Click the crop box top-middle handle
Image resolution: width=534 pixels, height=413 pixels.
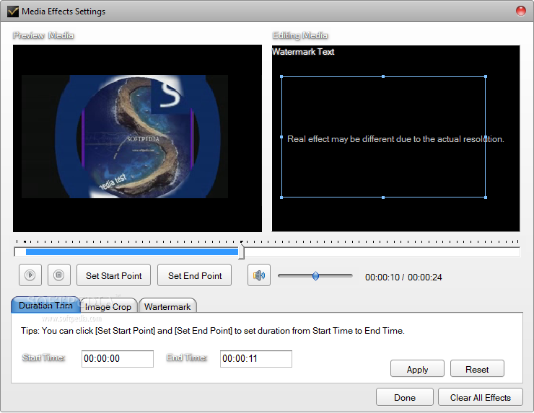(x=383, y=76)
